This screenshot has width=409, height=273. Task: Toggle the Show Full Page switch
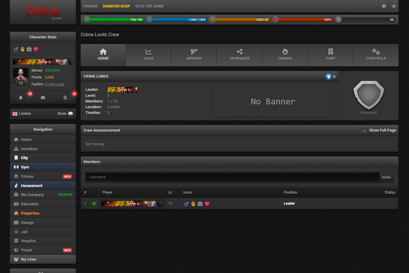coord(363,130)
